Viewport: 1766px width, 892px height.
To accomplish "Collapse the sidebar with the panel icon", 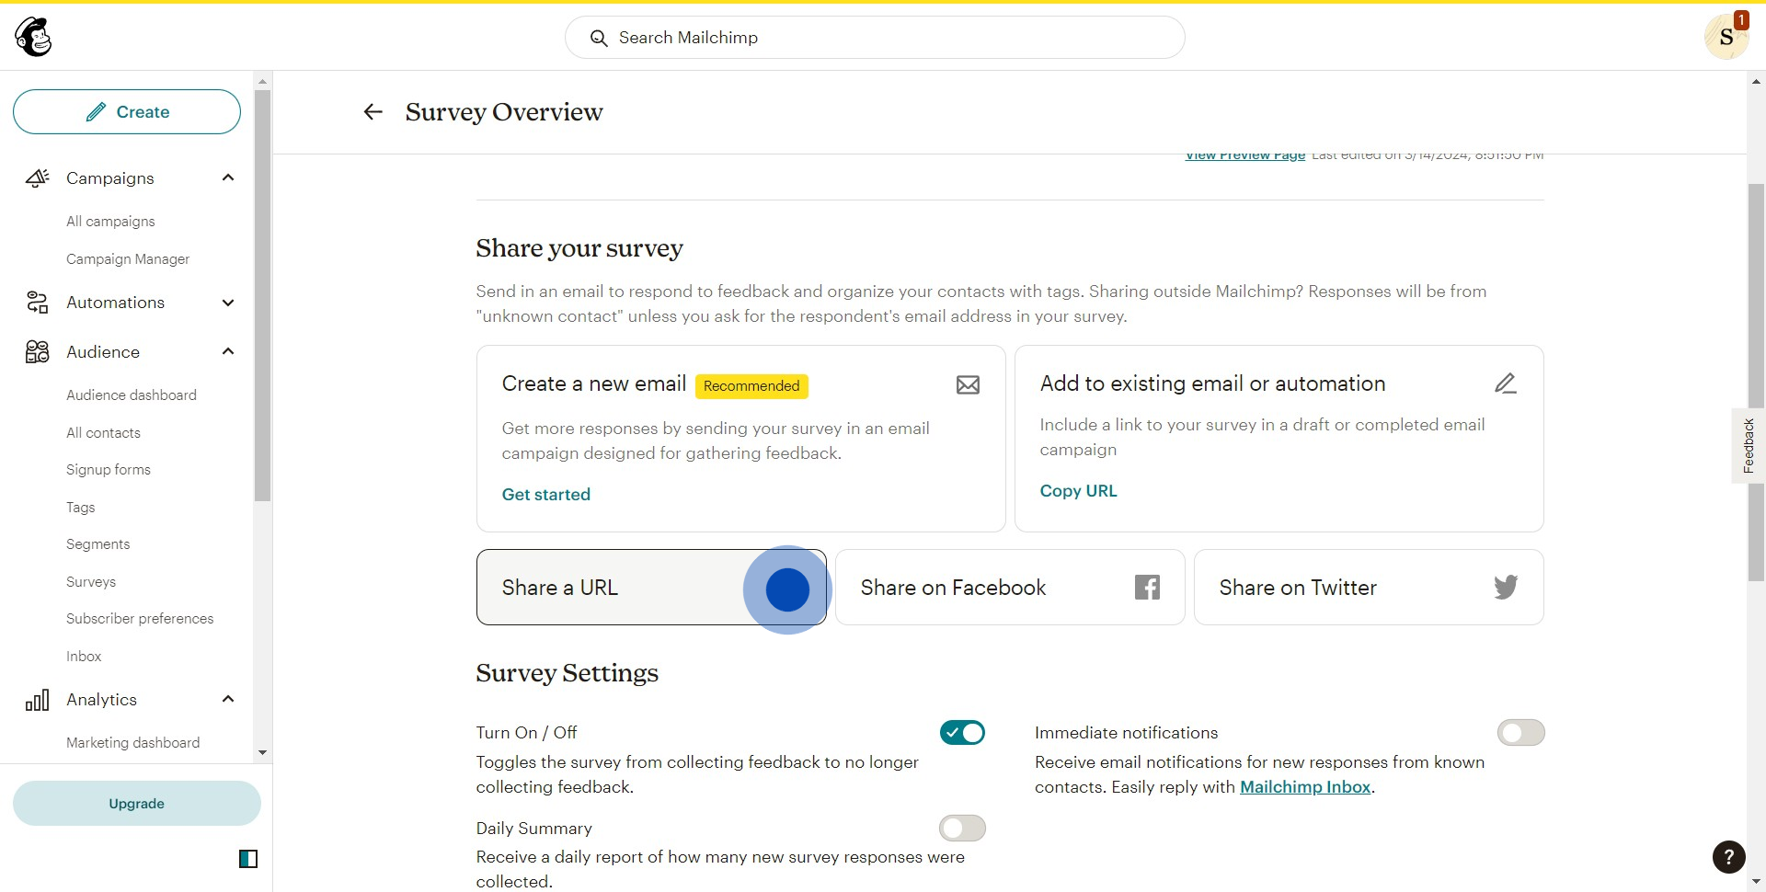I will point(248,859).
